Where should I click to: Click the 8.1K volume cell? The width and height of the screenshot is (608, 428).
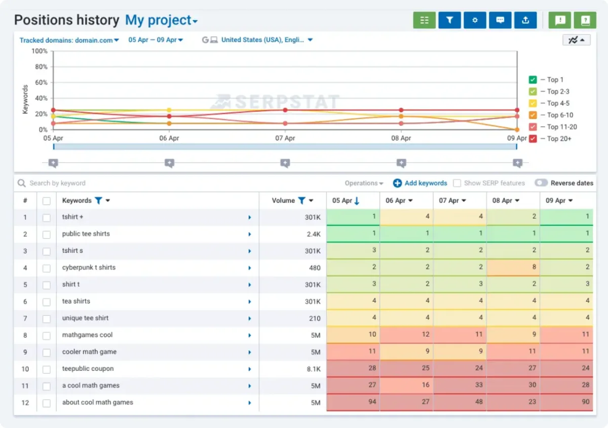pyautogui.click(x=293, y=369)
